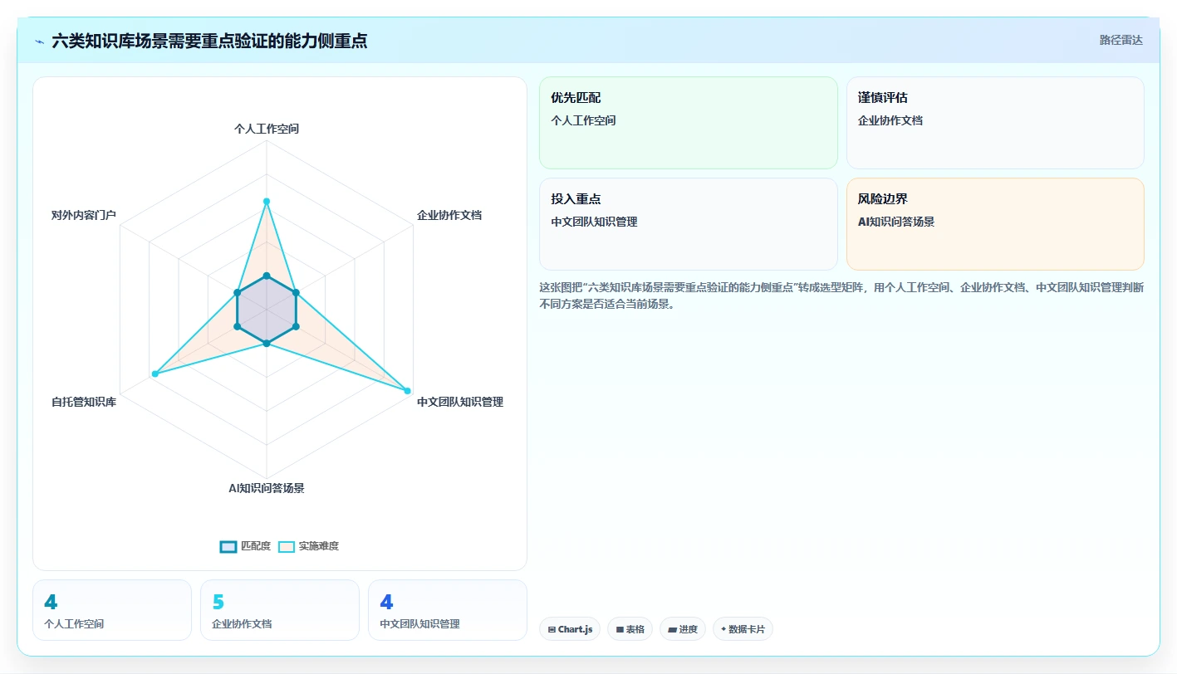
Task: Select the Chart.js chip
Action: [570, 629]
